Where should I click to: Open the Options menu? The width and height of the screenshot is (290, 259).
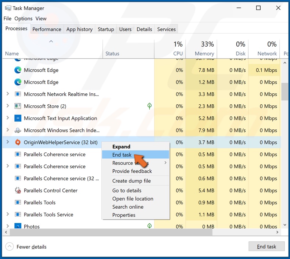pyautogui.click(x=23, y=18)
